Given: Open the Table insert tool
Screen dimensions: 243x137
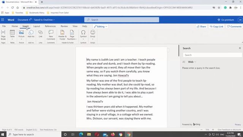Looking at the screenshot, I should click(12, 35).
